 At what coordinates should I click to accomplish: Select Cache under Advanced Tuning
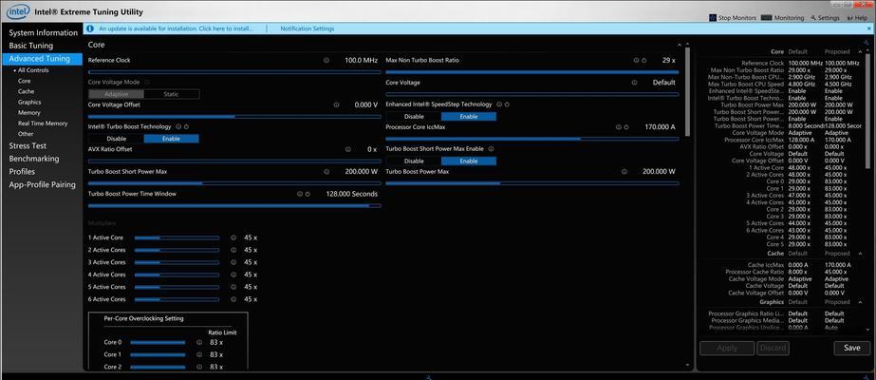point(26,91)
